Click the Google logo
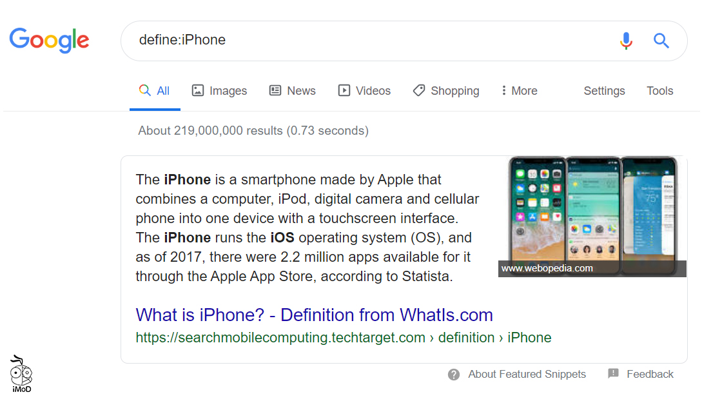Viewport: 722px width, 401px height. tap(49, 40)
